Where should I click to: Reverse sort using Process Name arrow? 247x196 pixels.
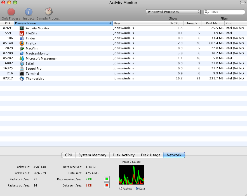pos(110,23)
